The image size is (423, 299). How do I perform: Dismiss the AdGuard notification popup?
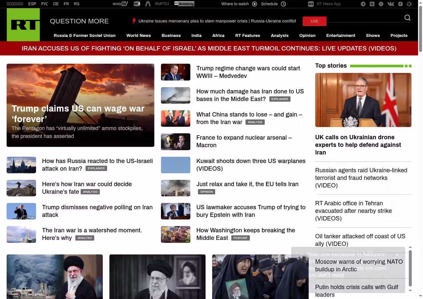pyautogui.click(x=398, y=255)
